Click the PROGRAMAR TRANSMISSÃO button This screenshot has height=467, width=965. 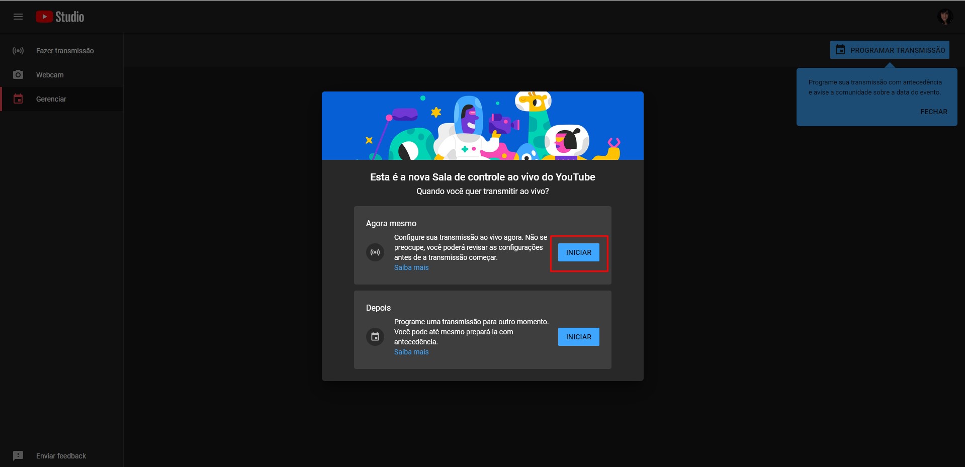pyautogui.click(x=890, y=50)
